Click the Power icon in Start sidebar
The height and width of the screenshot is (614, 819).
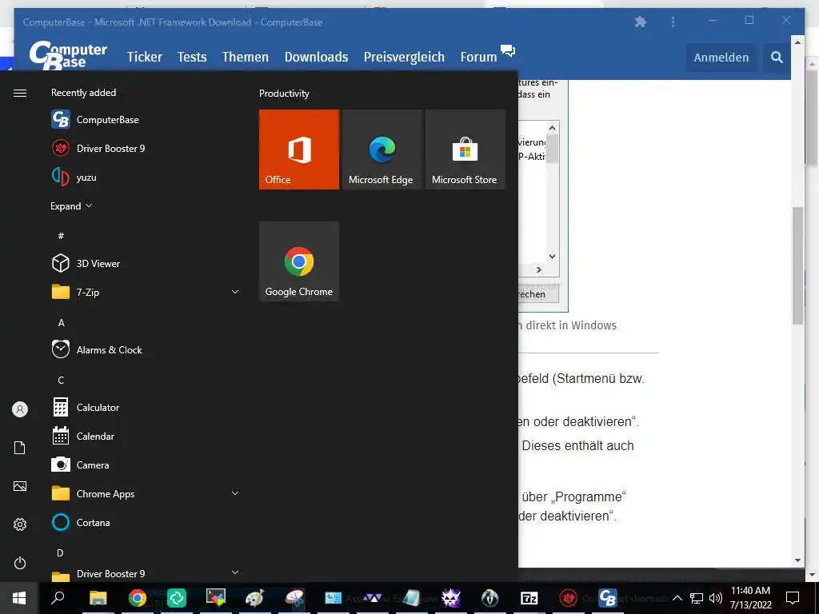(x=20, y=563)
